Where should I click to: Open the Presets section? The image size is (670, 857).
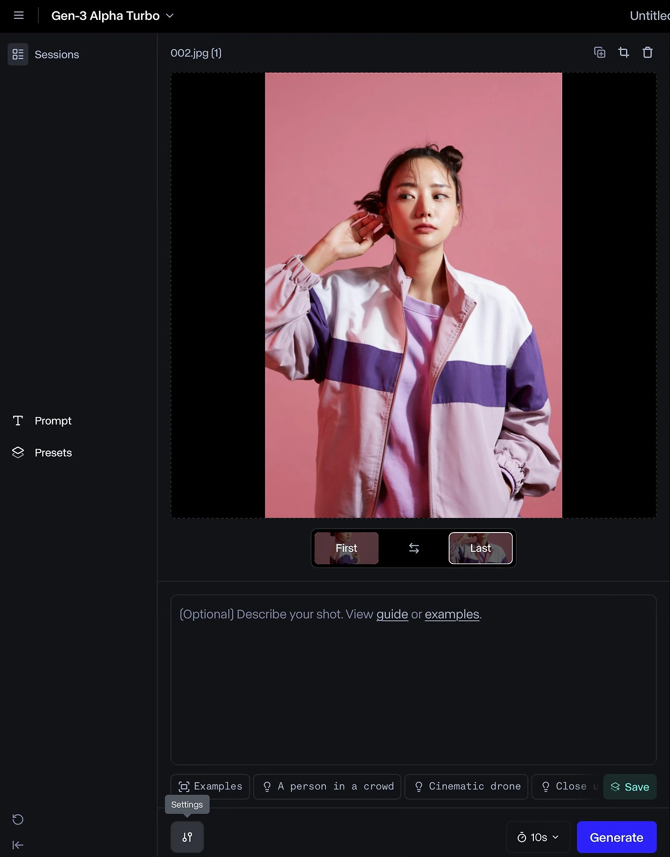pyautogui.click(x=42, y=453)
